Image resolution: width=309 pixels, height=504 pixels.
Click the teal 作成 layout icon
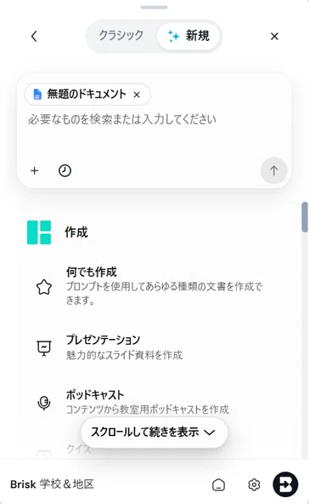39,232
